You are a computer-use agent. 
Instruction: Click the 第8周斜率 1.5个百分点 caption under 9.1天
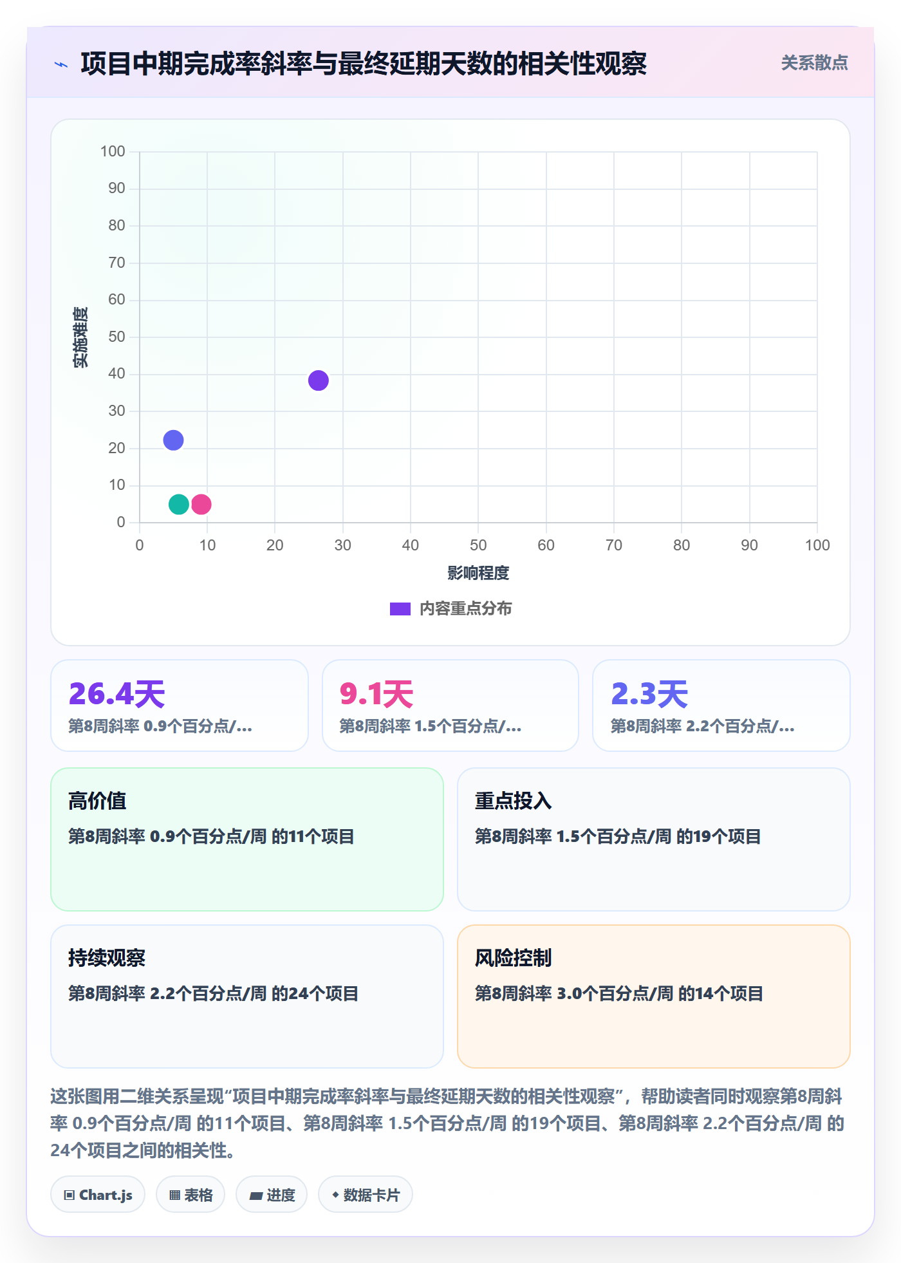coord(431,727)
